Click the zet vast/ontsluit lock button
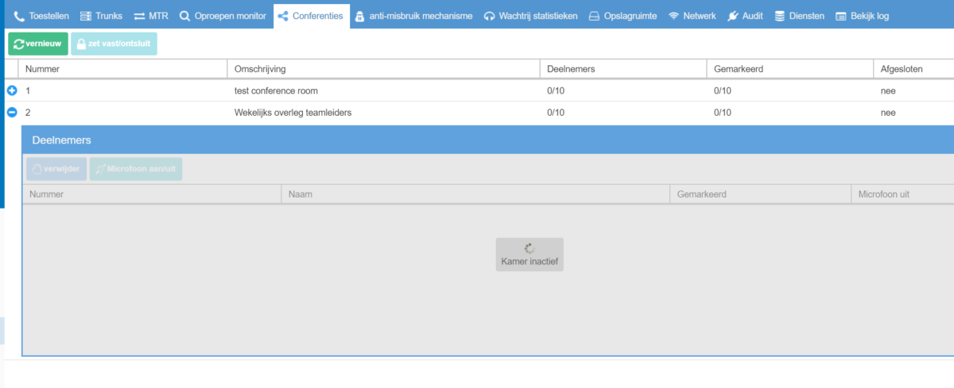The width and height of the screenshot is (954, 388). 114,44
